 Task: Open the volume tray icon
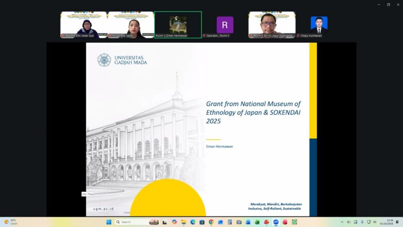pyautogui.click(x=375, y=222)
